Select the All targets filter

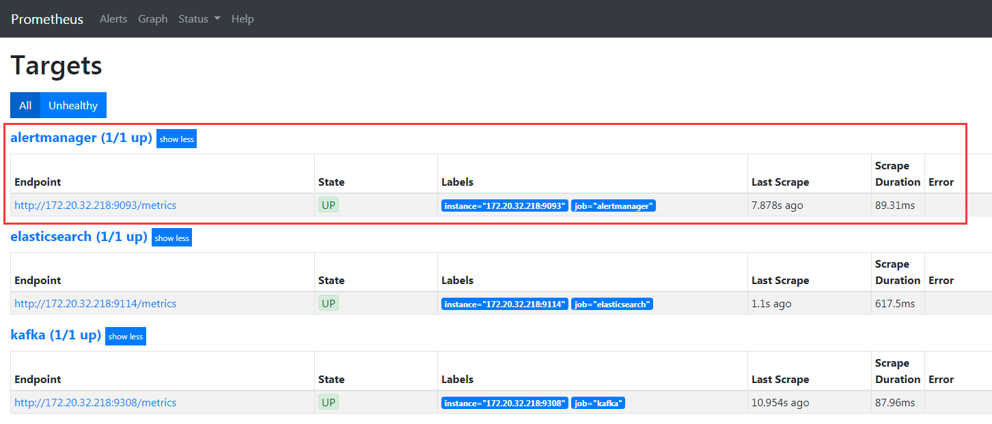click(x=25, y=105)
